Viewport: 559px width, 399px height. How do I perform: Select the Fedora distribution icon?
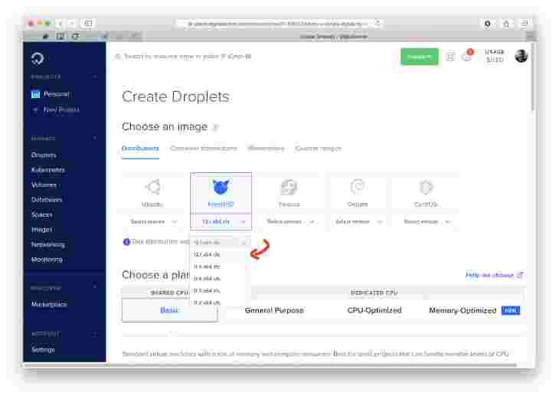289,187
